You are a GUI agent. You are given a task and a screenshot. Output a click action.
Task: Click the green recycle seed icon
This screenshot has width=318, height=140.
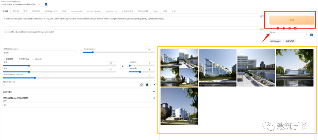(147, 85)
